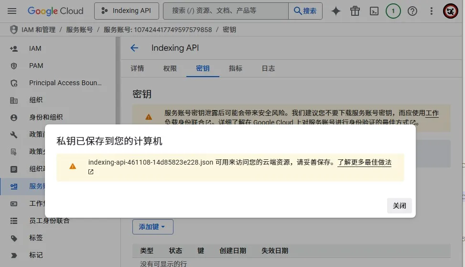Viewport: 465px width, 267px height.
Task: Click the 失效日期 column header
Action: [x=275, y=251]
